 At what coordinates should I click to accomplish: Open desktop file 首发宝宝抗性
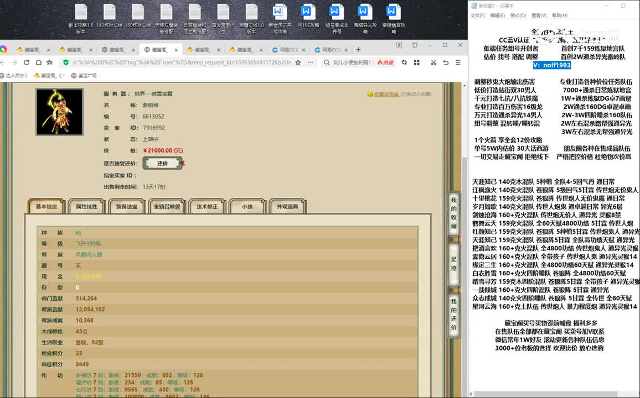pos(223,19)
